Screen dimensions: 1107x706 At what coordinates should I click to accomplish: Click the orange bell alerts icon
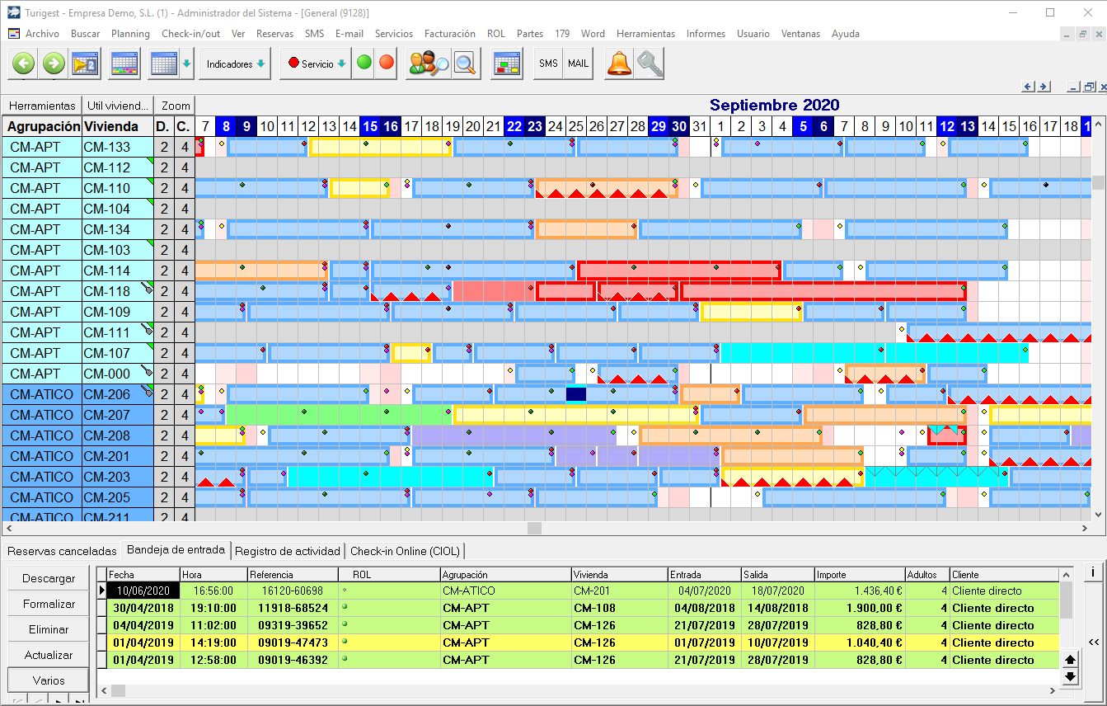pos(619,64)
